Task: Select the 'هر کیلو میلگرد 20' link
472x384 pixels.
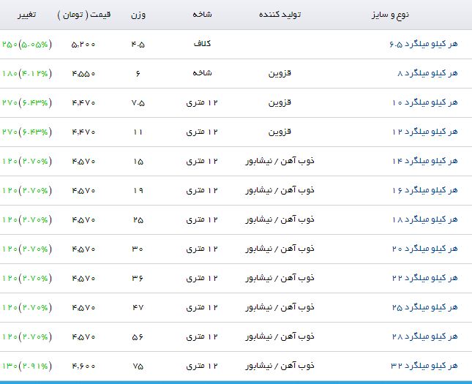Action: pos(424,249)
